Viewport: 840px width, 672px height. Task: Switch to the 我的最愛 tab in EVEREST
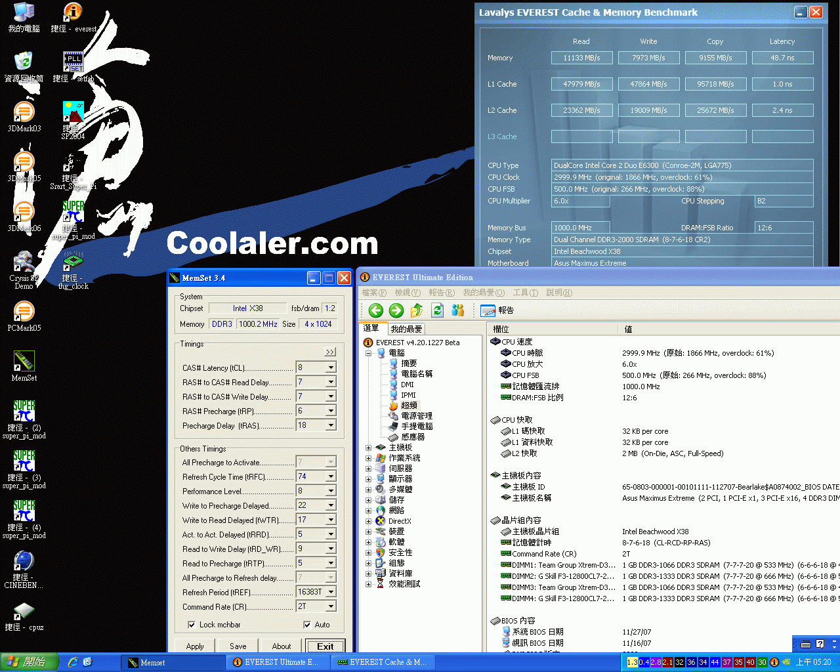(406, 329)
